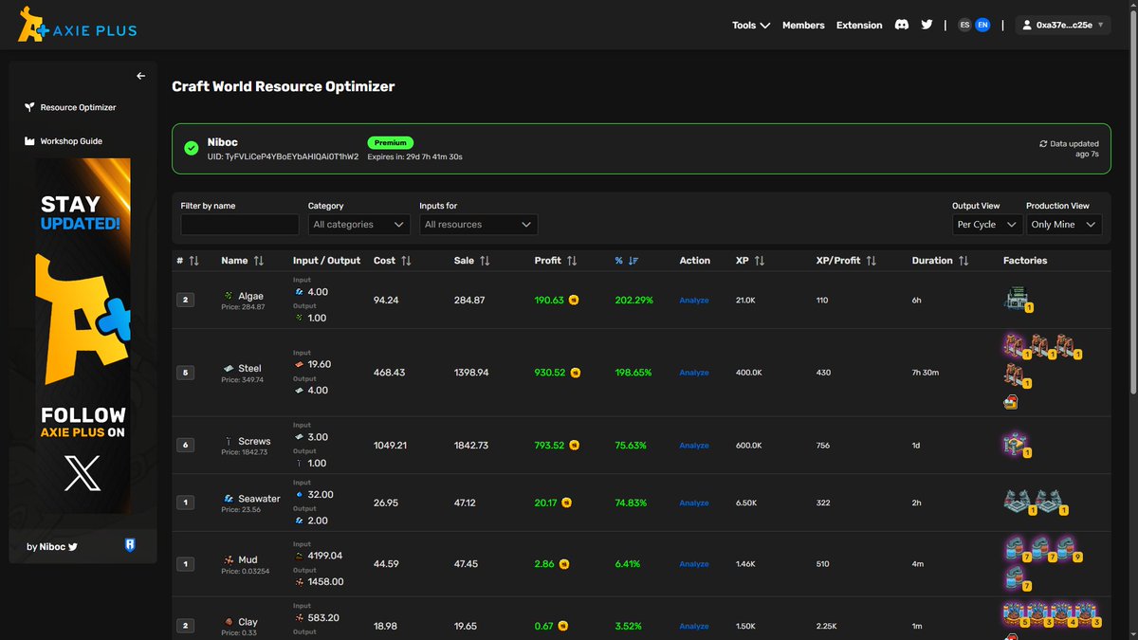The height and width of the screenshot is (640, 1138).
Task: Open the Discord icon in header
Action: pyautogui.click(x=902, y=25)
